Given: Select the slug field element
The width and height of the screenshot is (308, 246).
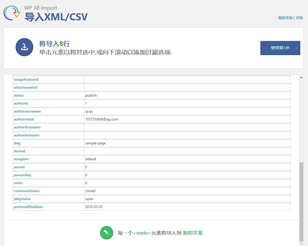Looking at the screenshot, I should (x=17, y=143).
